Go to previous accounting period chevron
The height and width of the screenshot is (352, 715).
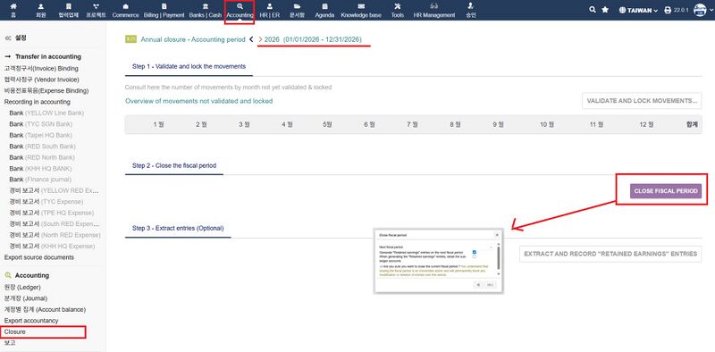pos(251,39)
